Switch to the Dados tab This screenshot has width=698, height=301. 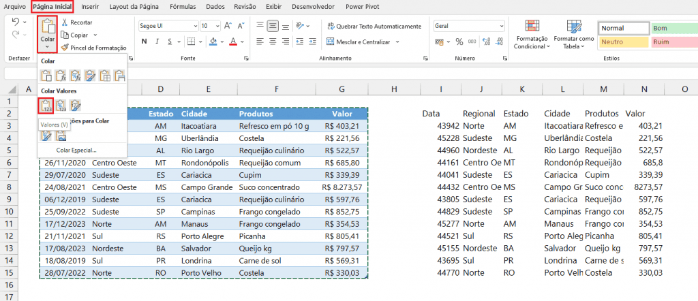point(215,7)
